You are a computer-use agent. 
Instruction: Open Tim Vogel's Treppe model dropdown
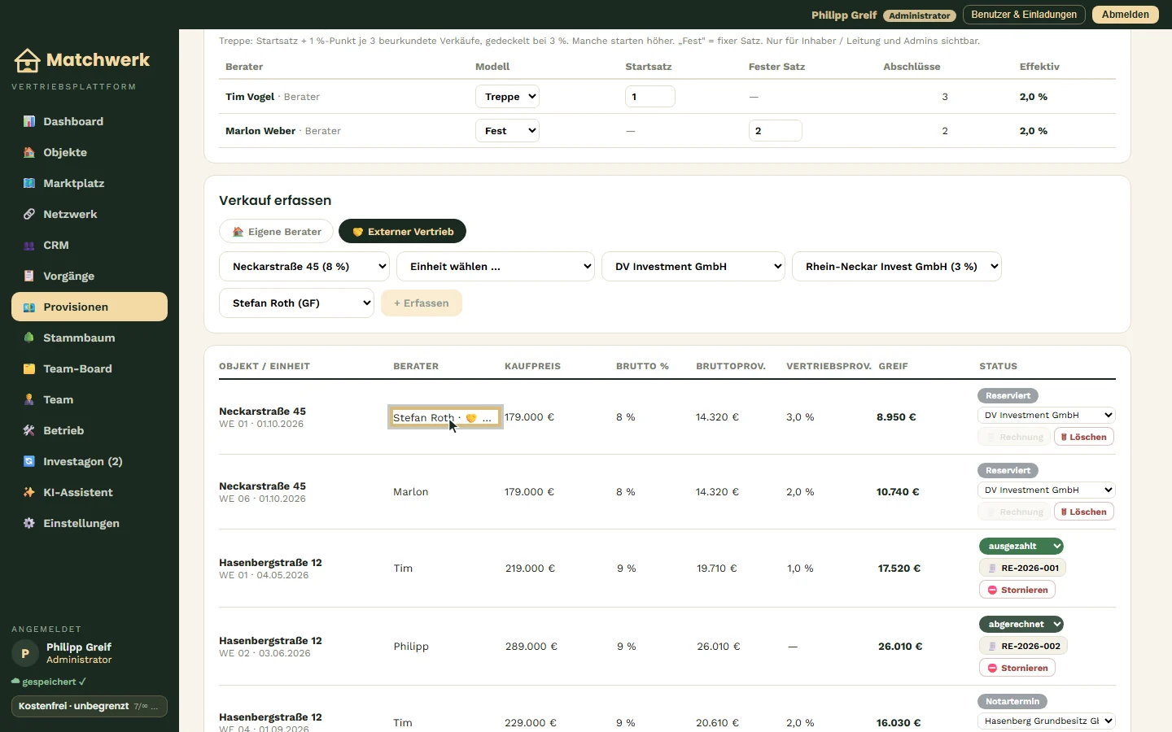coord(507,96)
